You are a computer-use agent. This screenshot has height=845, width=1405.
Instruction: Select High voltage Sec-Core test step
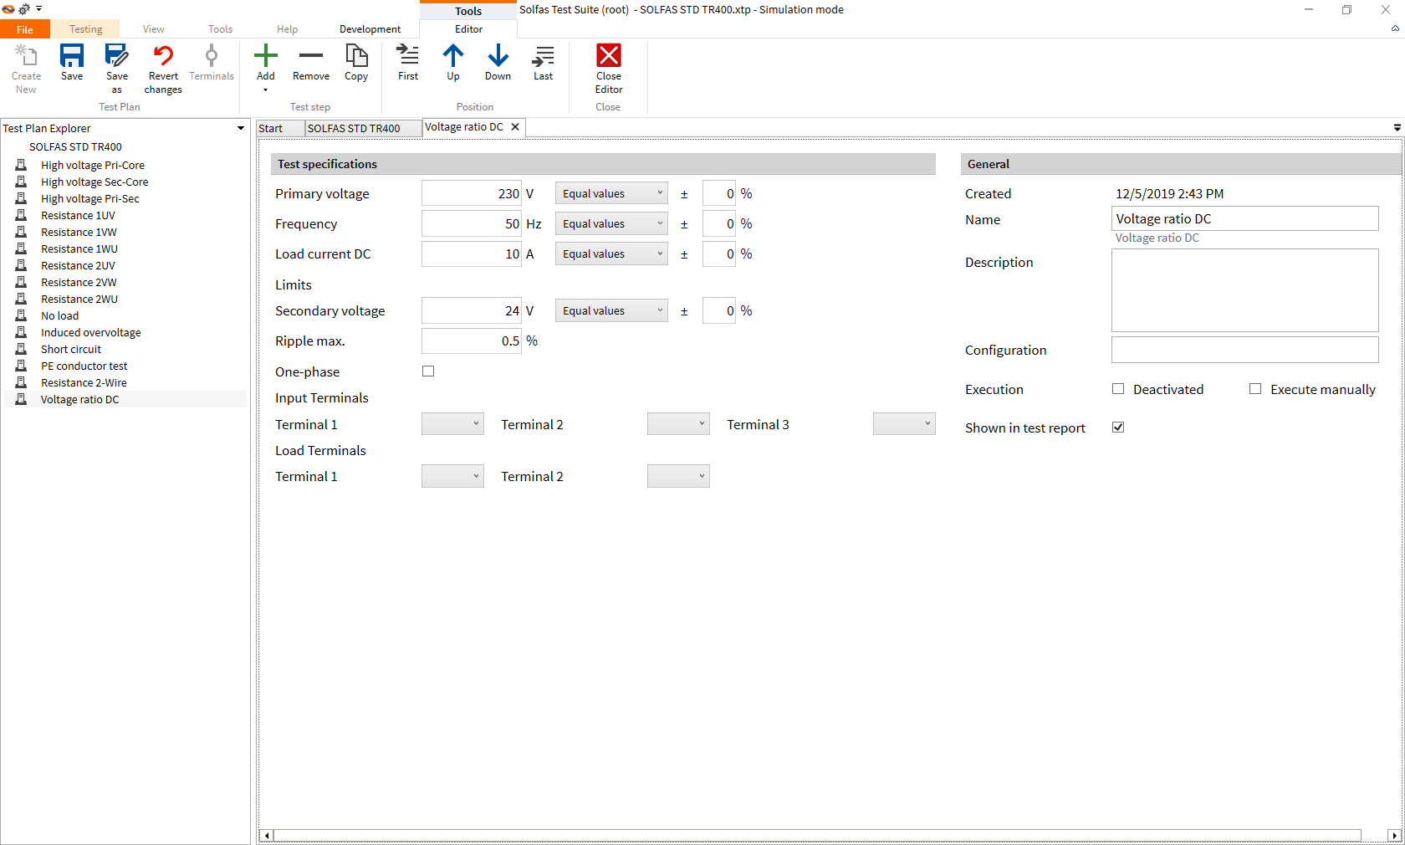(95, 182)
